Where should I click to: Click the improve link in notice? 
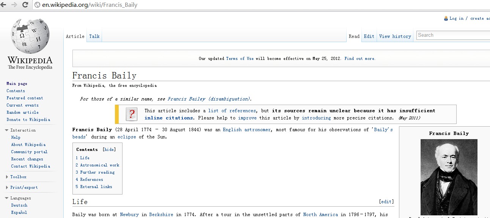coord(247,118)
